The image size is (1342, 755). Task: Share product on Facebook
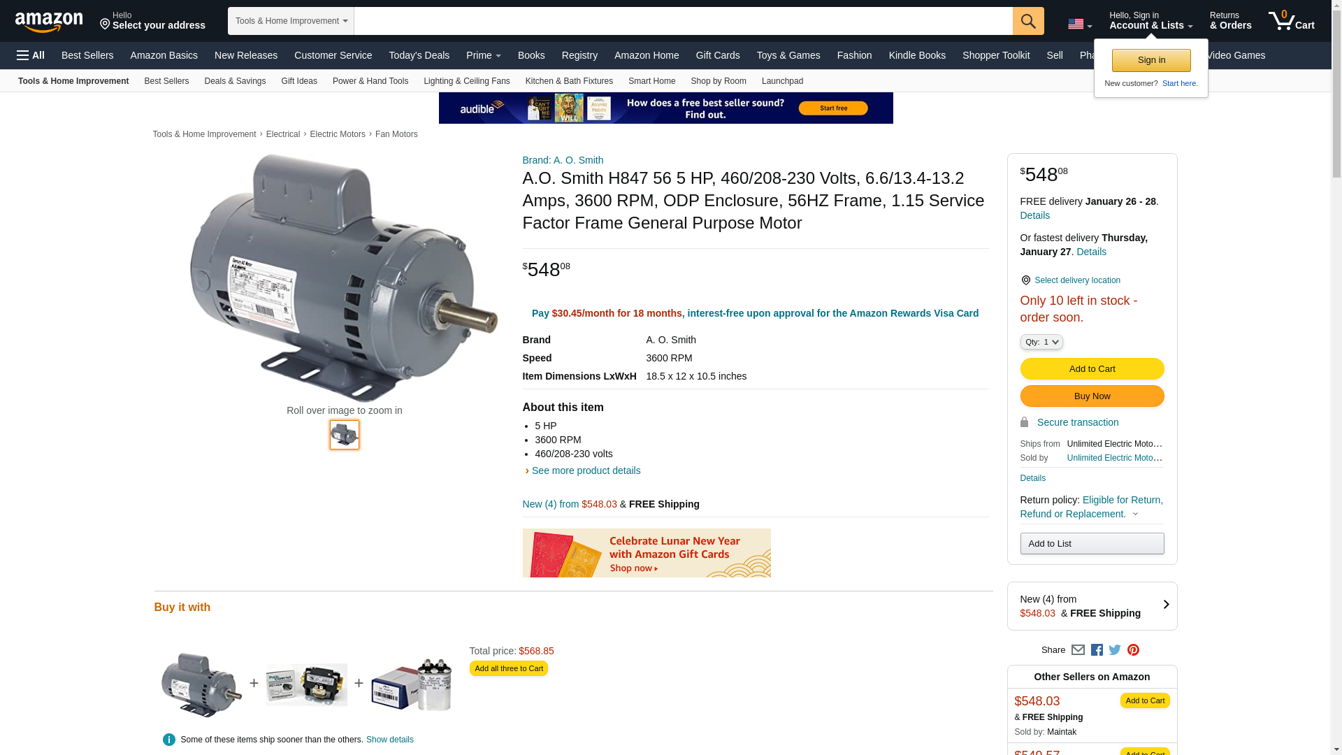(1097, 650)
